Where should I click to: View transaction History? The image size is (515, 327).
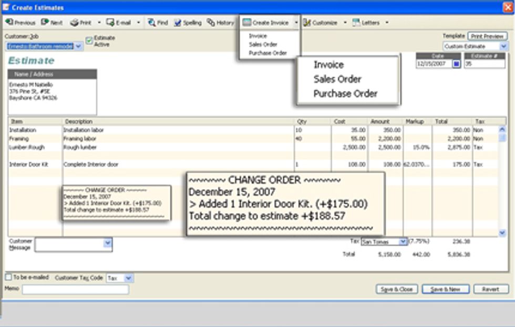pos(220,23)
